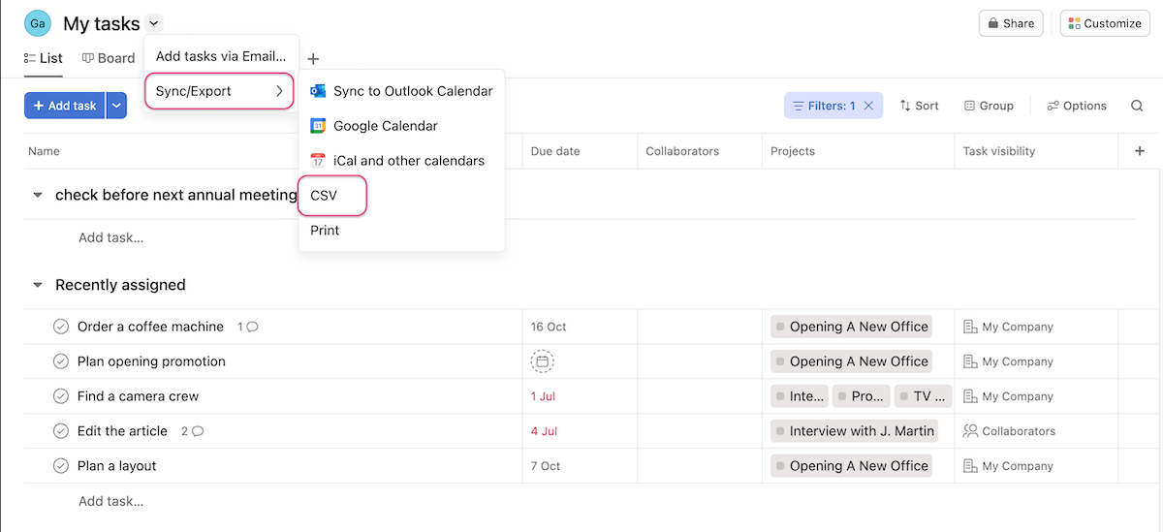Collapse the check before next annual meeting section
The width and height of the screenshot is (1163, 532).
(x=38, y=196)
